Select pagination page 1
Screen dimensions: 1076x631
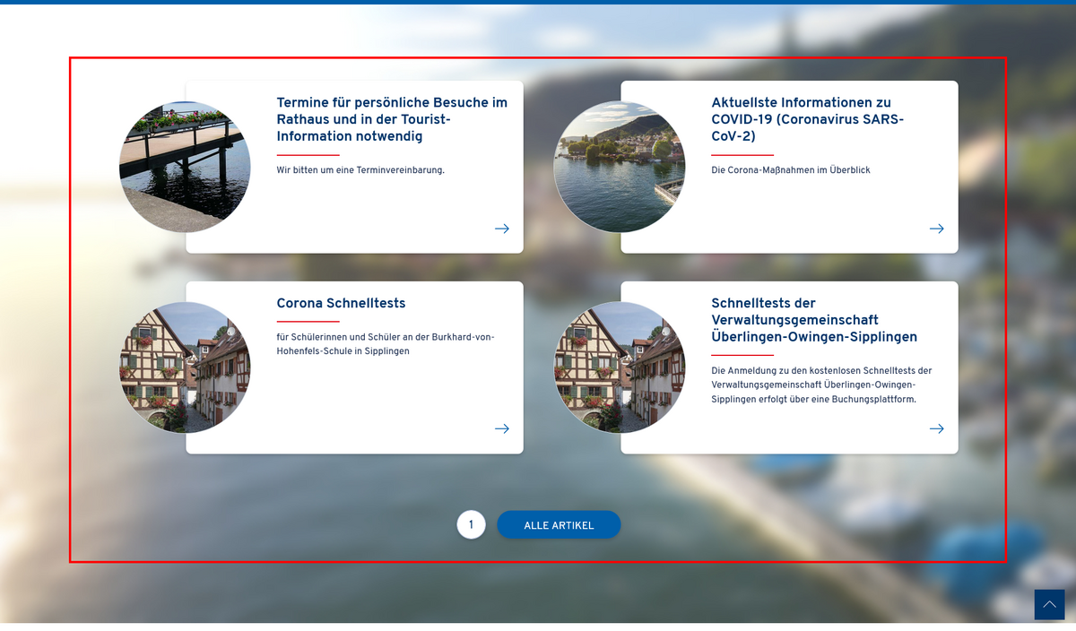(x=471, y=525)
